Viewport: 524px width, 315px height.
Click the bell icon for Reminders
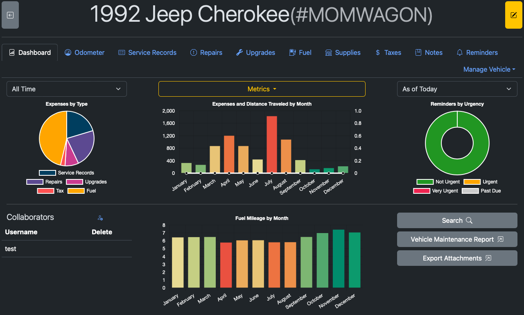pyautogui.click(x=460, y=52)
